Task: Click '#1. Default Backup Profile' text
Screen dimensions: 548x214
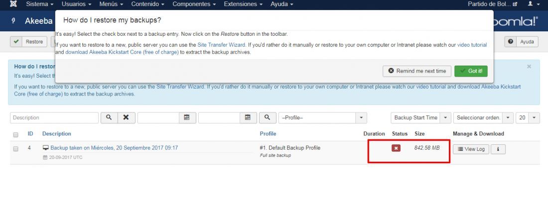Action: pos(290,148)
